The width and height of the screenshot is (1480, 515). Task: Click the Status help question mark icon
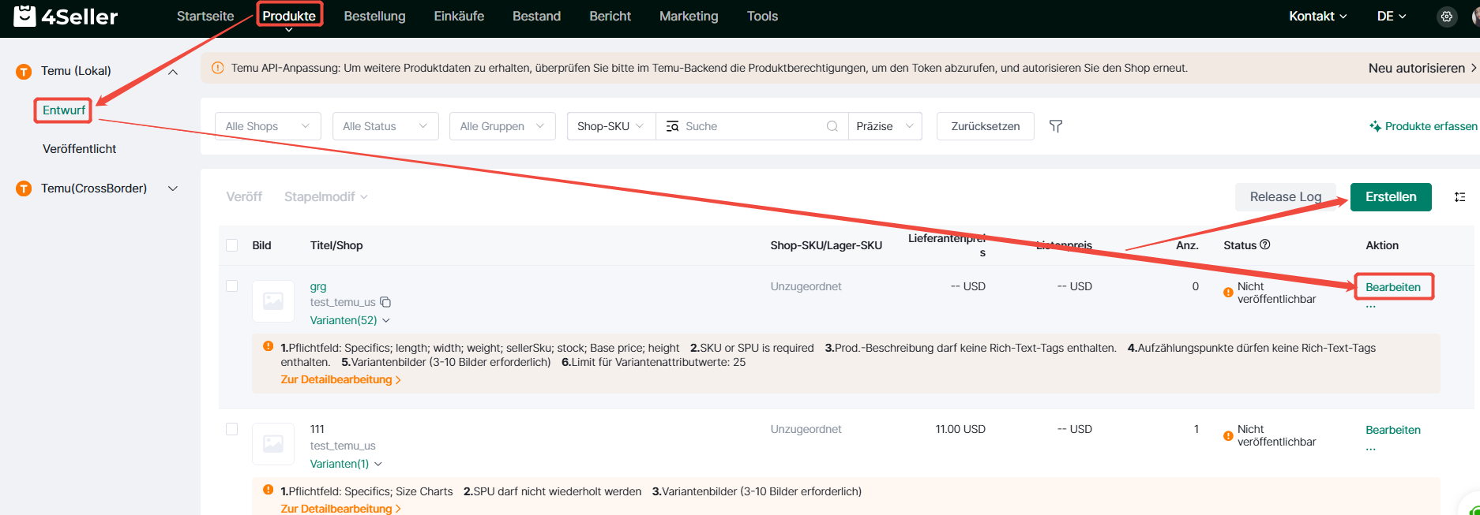tap(1265, 244)
